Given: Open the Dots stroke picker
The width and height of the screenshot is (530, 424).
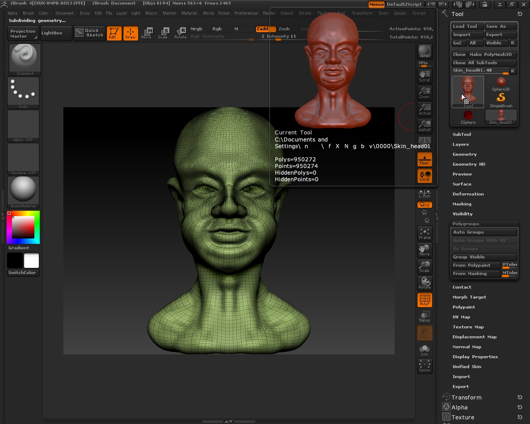Looking at the screenshot, I should 23,93.
